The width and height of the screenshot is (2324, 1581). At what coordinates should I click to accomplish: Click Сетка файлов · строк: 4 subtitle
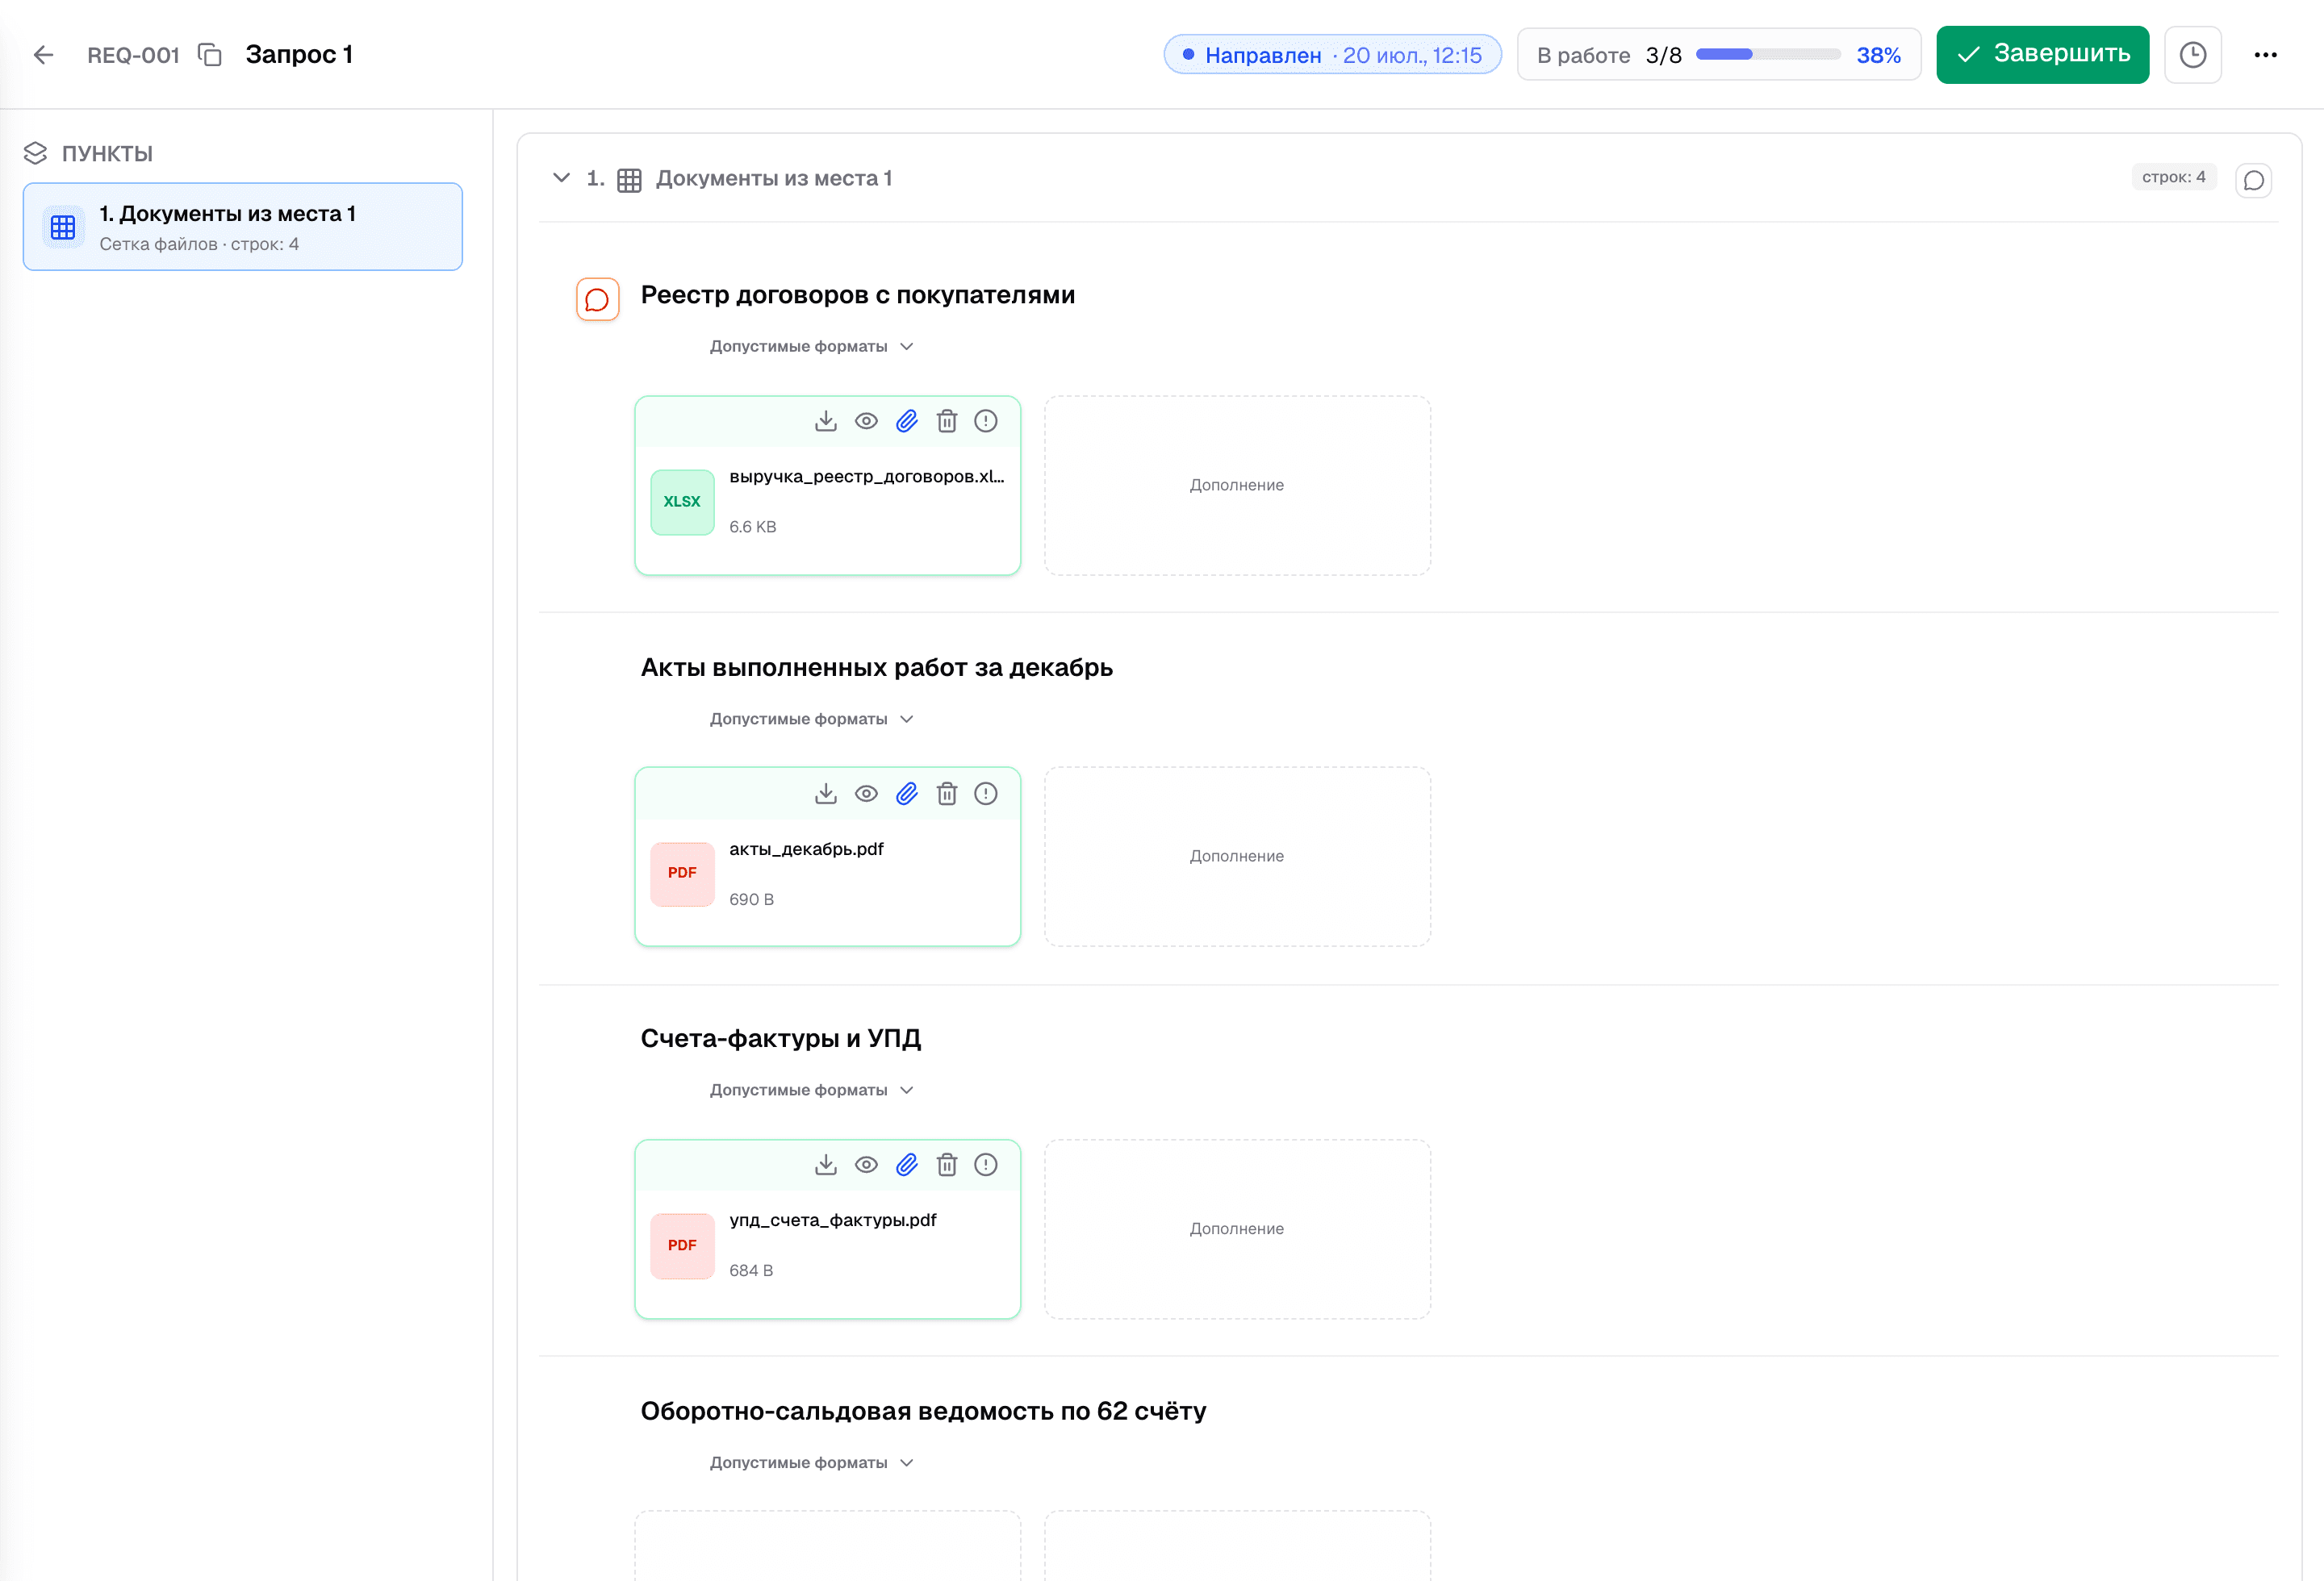pos(199,244)
